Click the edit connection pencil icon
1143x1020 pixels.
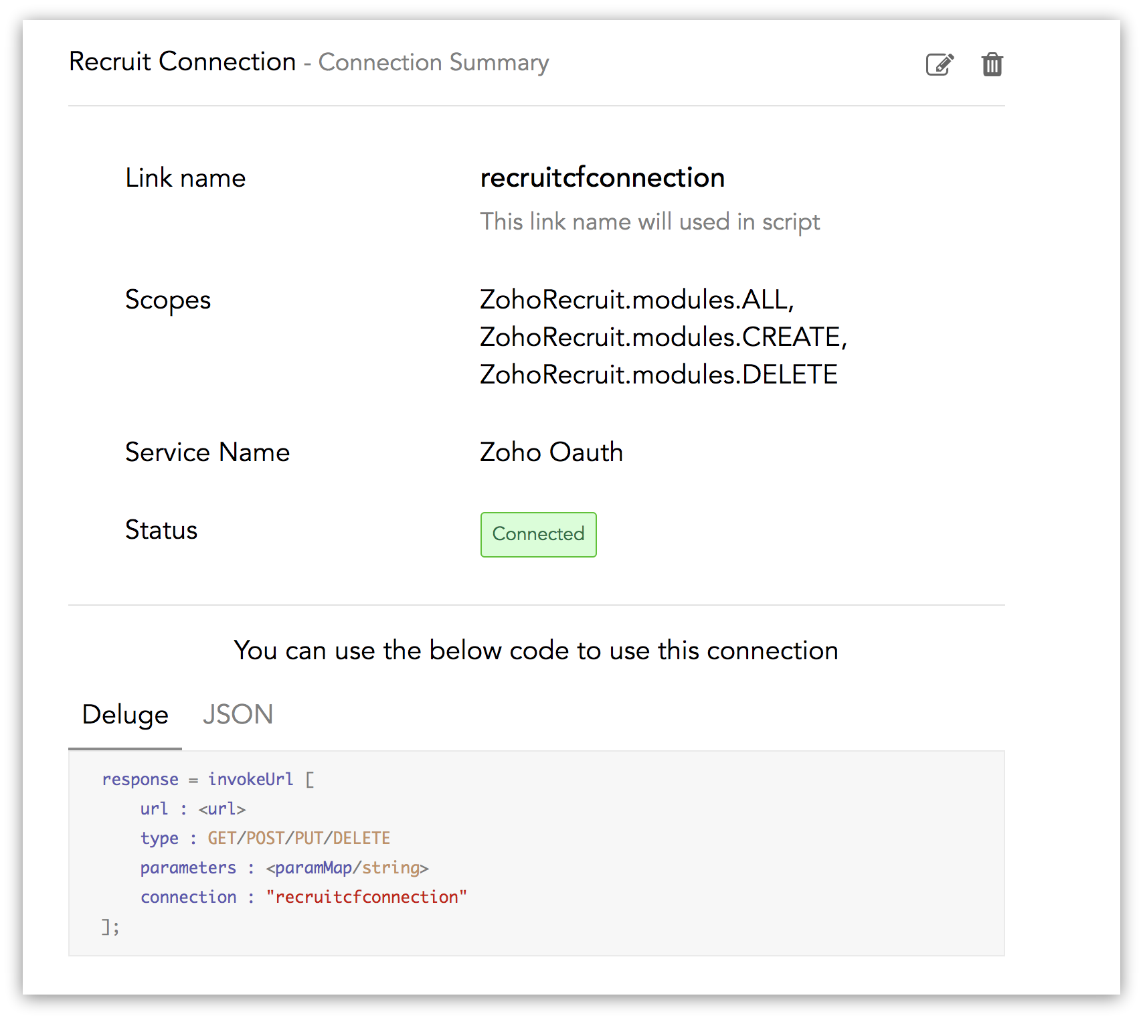click(940, 64)
